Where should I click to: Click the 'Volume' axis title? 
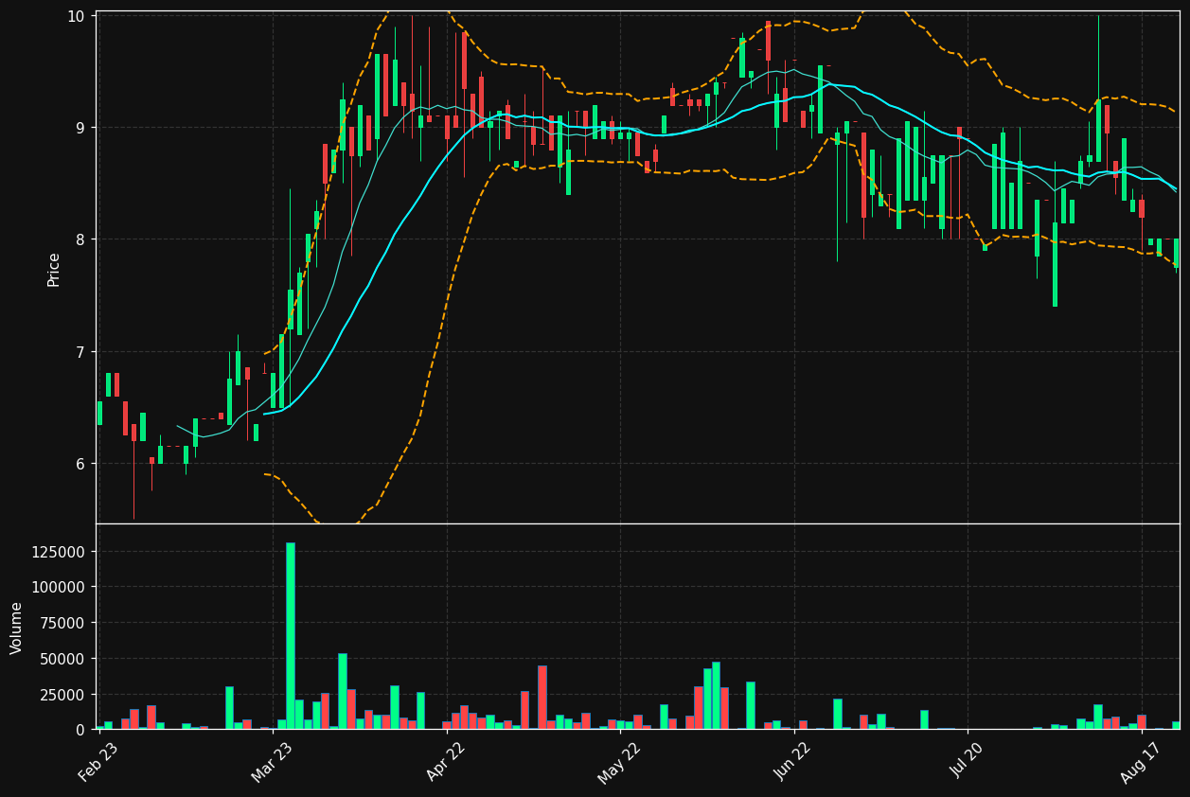pos(17,628)
